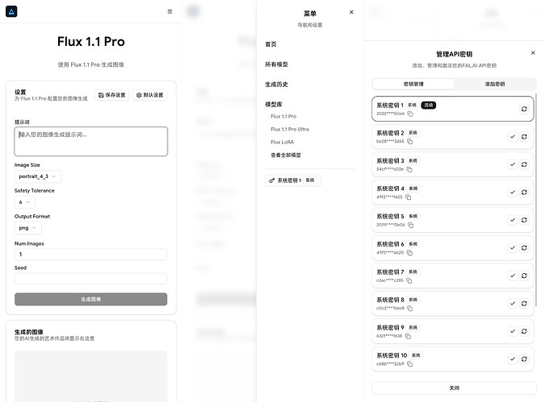Open the Safety Tolerance dropdown
The width and height of the screenshot is (545, 402).
point(25,202)
